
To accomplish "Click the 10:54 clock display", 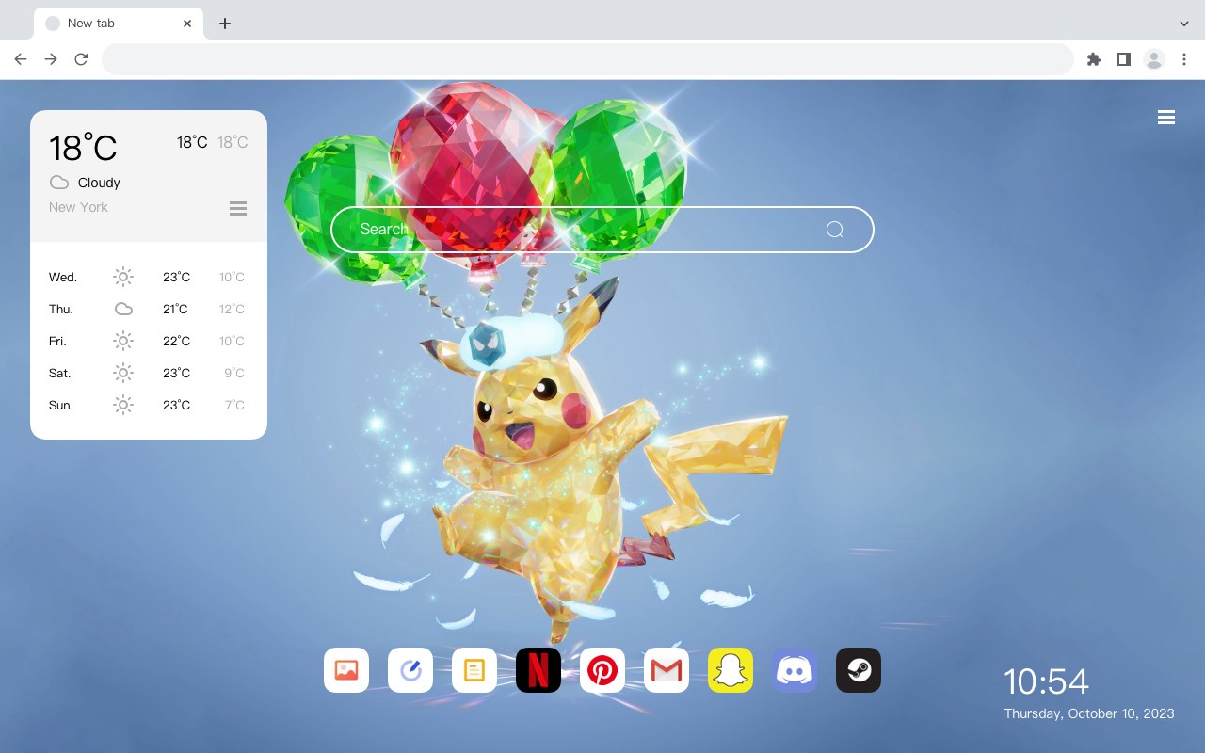I will pyautogui.click(x=1046, y=681).
